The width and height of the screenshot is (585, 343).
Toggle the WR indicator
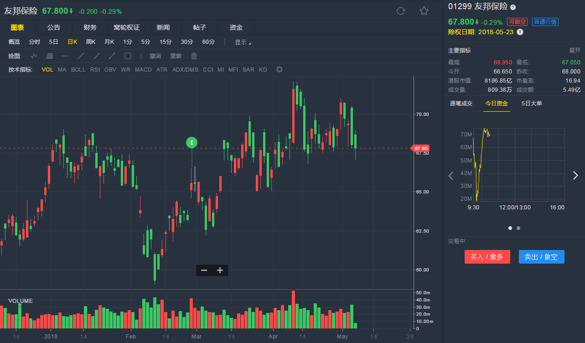click(125, 70)
